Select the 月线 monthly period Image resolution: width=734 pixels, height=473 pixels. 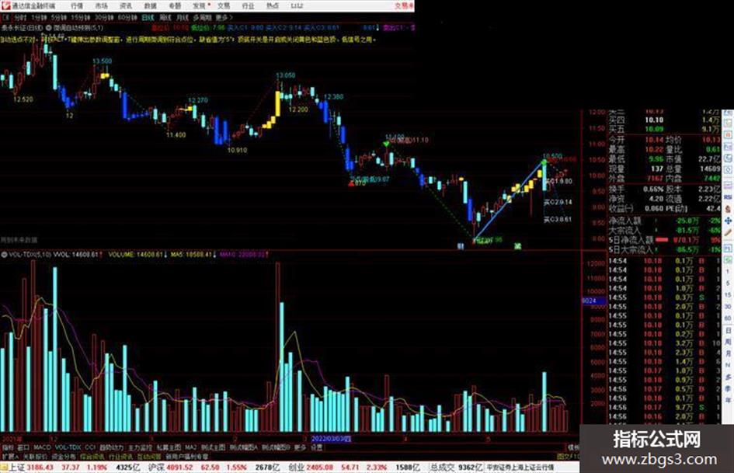coord(183,17)
